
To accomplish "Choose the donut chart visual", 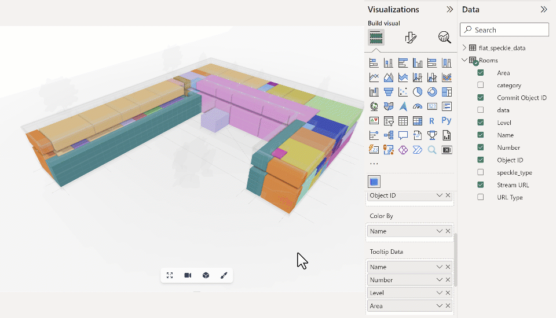I will coord(432,92).
